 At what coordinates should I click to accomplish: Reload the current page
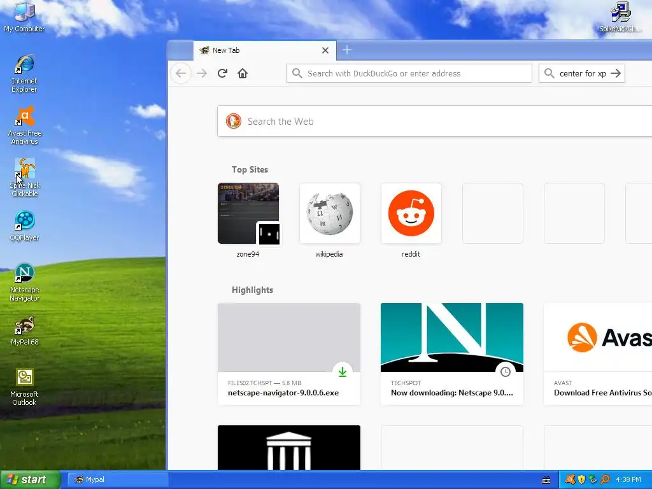(x=222, y=74)
